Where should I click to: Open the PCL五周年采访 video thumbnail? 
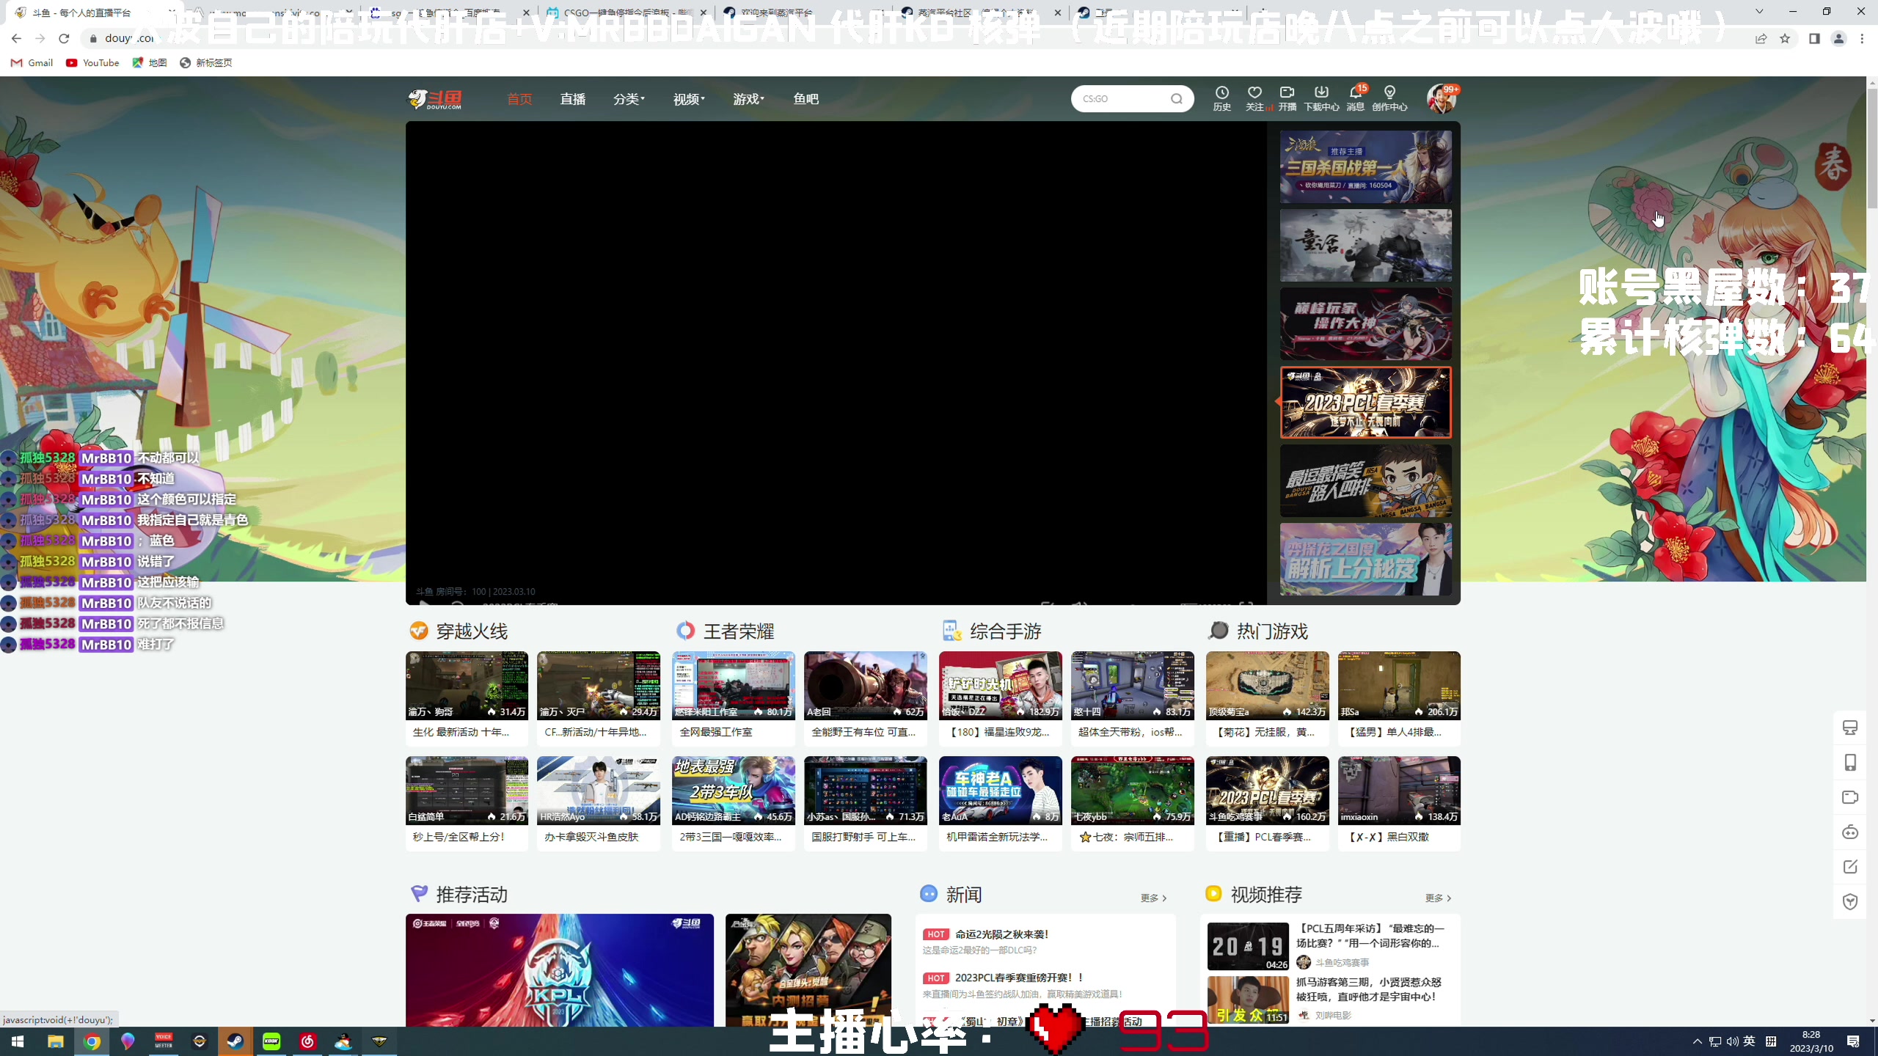(1248, 946)
